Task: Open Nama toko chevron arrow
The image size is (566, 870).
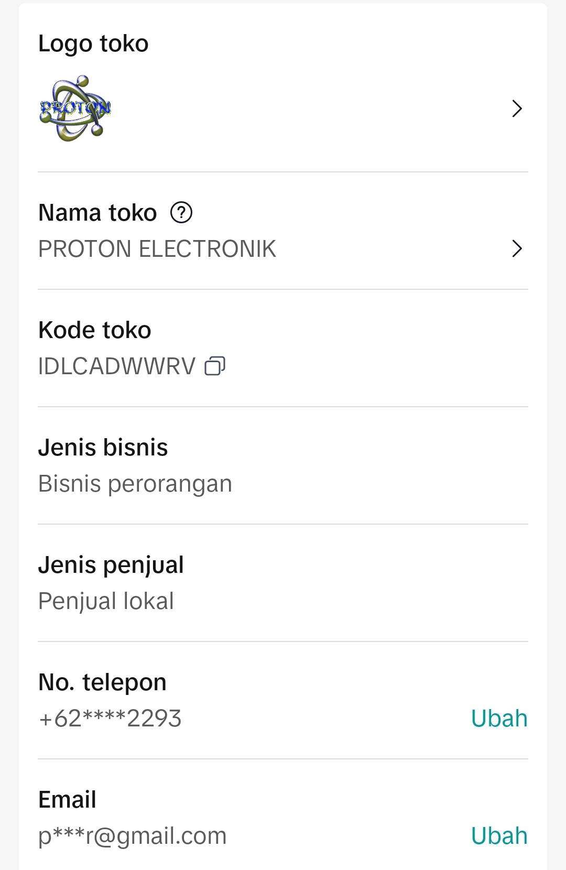Action: [517, 248]
